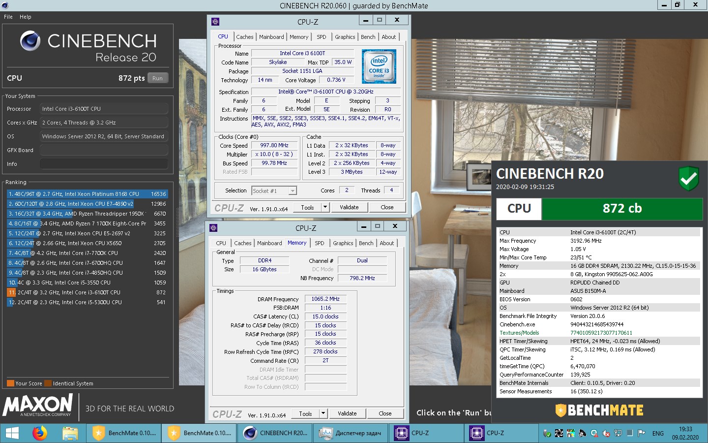Open the Socket #1 selection dropdown

[x=274, y=191]
